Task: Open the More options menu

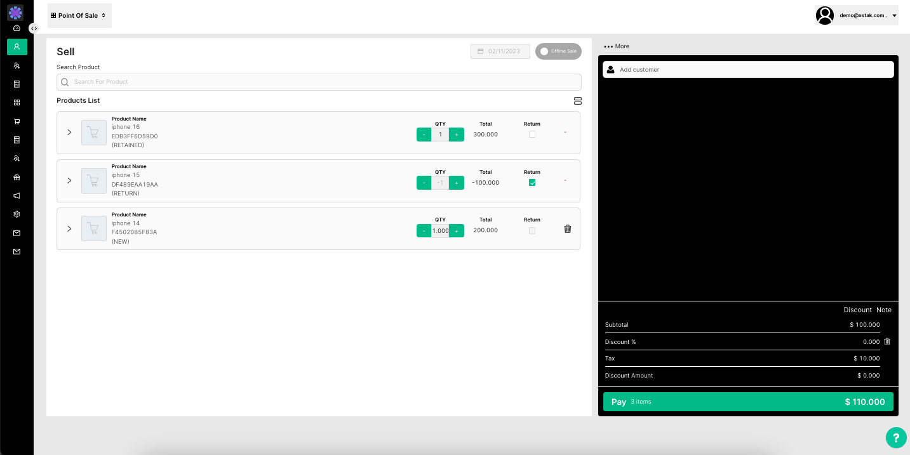Action: point(617,46)
